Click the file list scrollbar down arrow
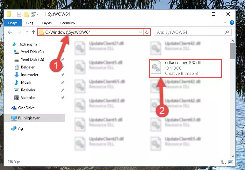245x170 pixels. coord(233,156)
